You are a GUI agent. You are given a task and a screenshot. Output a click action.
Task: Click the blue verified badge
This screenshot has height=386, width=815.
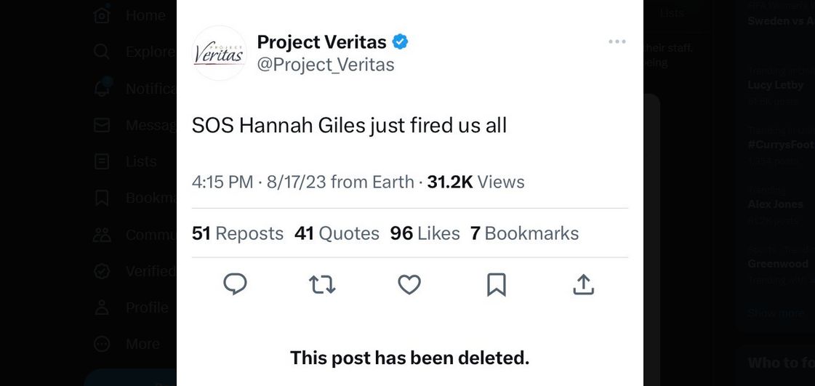pos(400,42)
